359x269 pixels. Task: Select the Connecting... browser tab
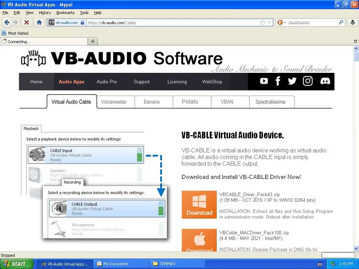(x=44, y=41)
